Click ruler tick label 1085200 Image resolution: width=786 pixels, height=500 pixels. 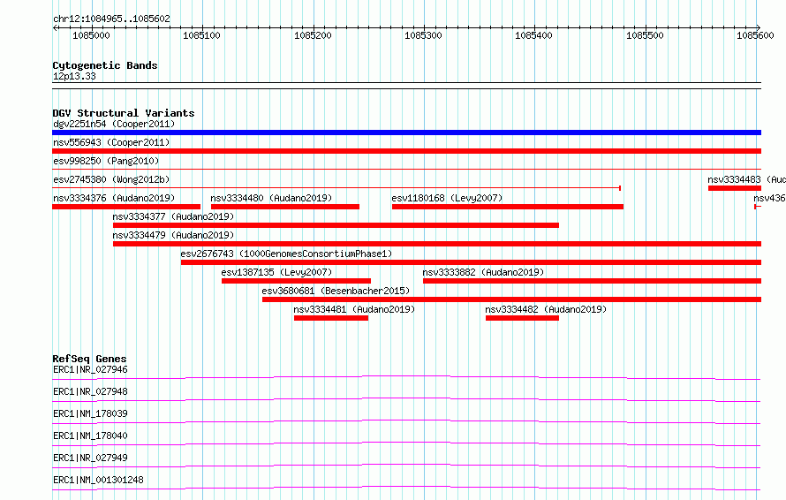313,35
